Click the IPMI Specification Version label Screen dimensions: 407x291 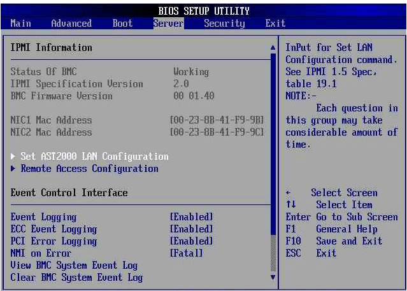(x=77, y=84)
